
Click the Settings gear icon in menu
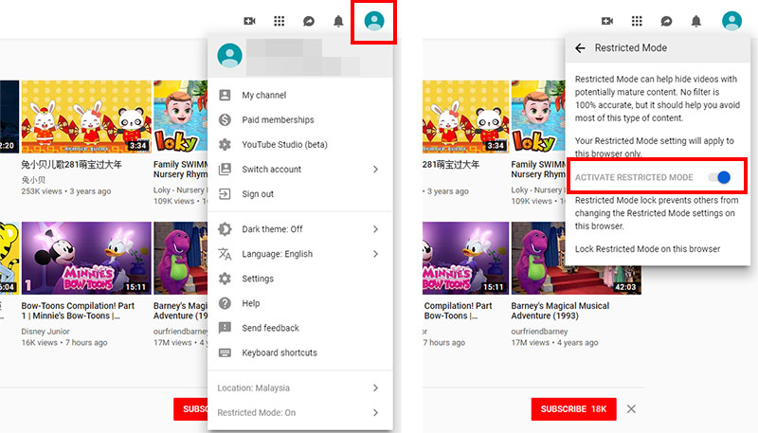[x=225, y=279]
